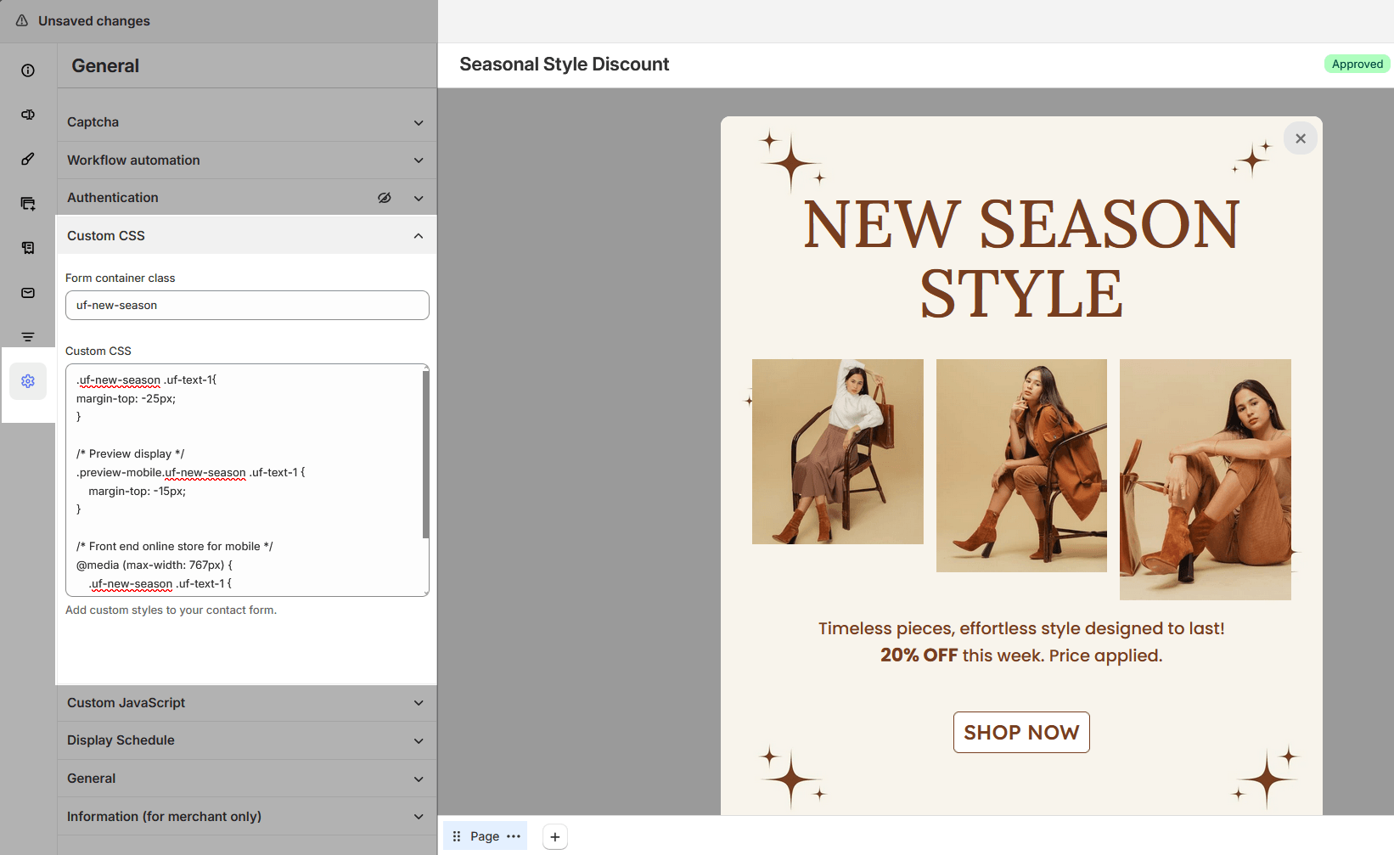
Task: Select the gear settings sidebar icon
Action: (x=28, y=381)
